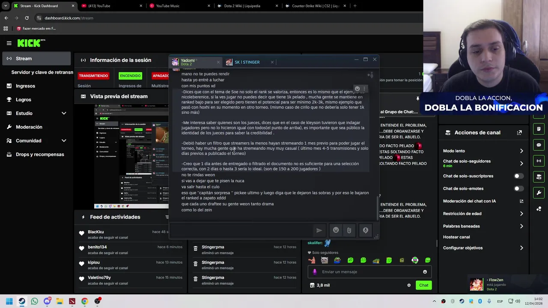Open Palabras baneadas chevron

point(521,226)
